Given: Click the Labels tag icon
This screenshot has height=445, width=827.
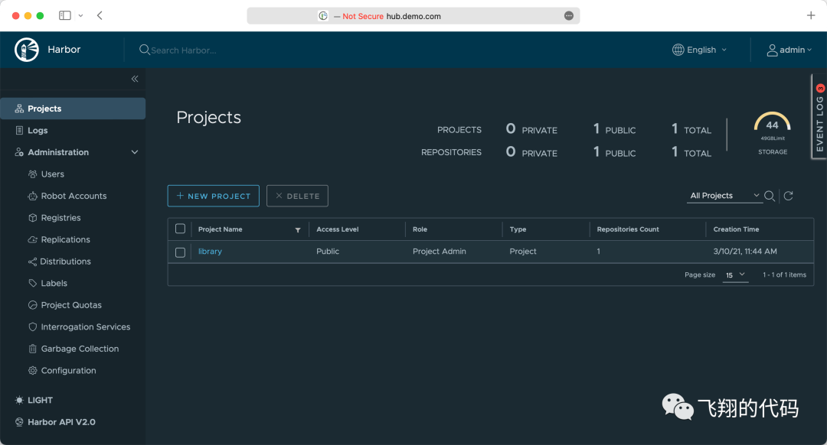Looking at the screenshot, I should (33, 284).
